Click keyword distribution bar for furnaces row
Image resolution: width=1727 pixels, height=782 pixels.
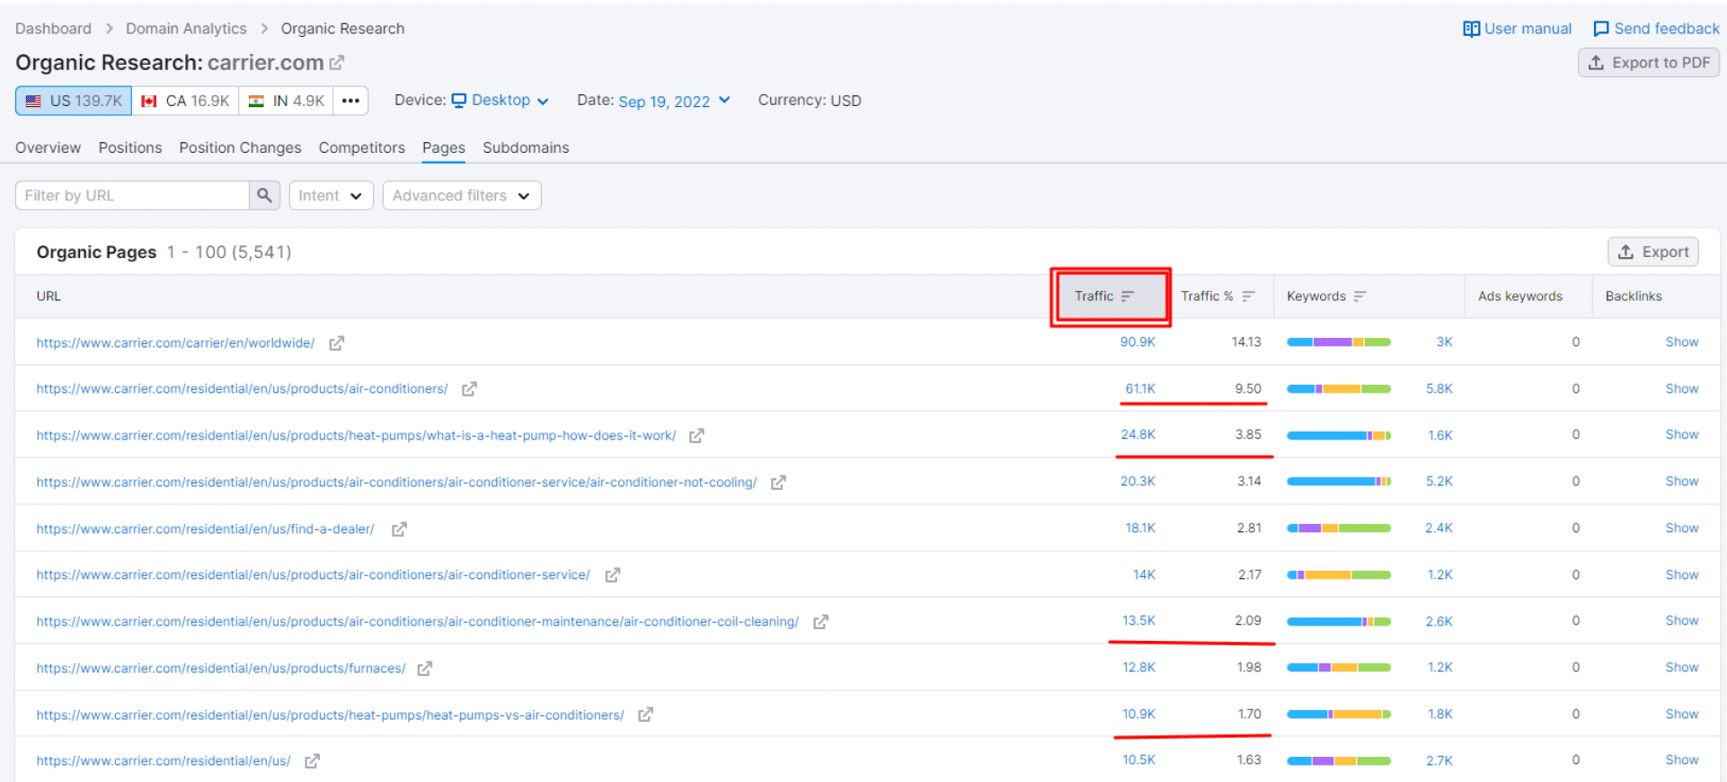[x=1339, y=668]
